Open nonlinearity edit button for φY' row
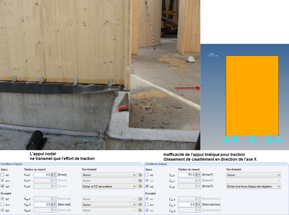The image size is (289, 215). tap(140, 205)
